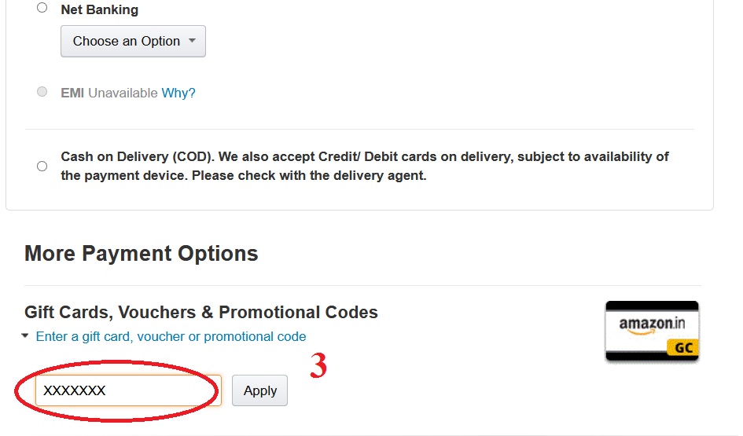Click the XXXXXXX text in code box
Viewport: 743px width, 436px height.
75,390
